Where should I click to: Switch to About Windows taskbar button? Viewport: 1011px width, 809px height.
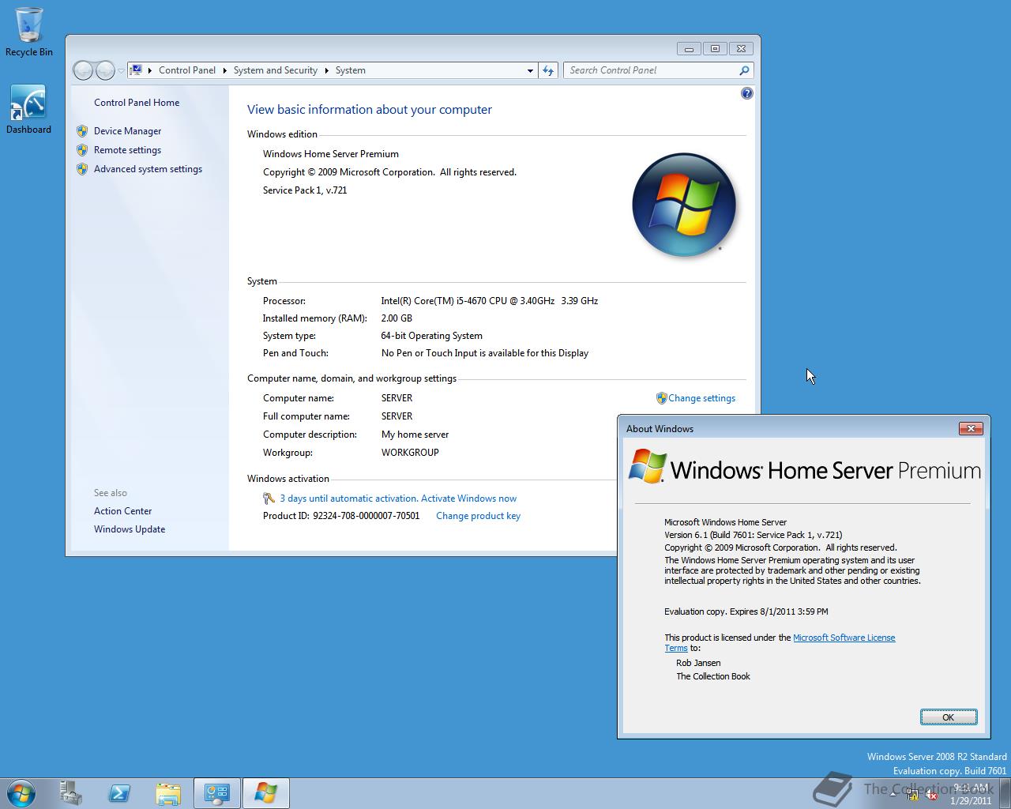[265, 792]
